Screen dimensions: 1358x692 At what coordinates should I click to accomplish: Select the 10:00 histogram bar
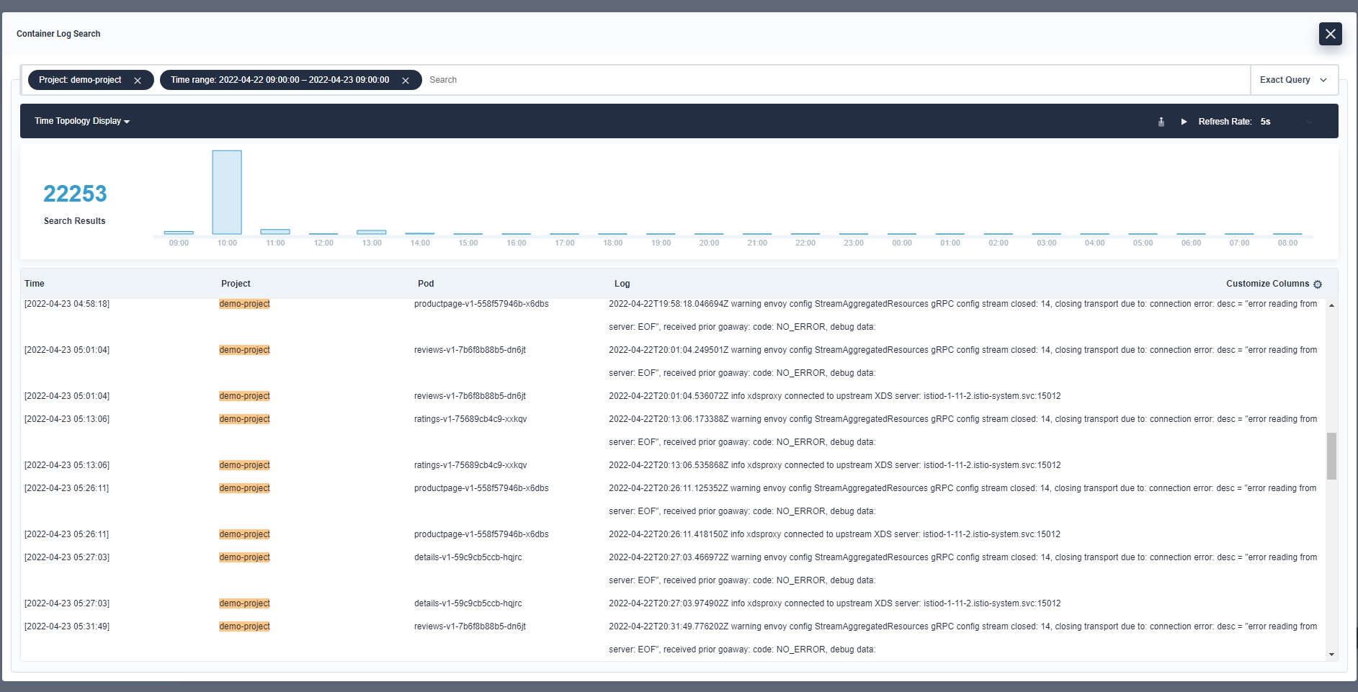pos(227,192)
